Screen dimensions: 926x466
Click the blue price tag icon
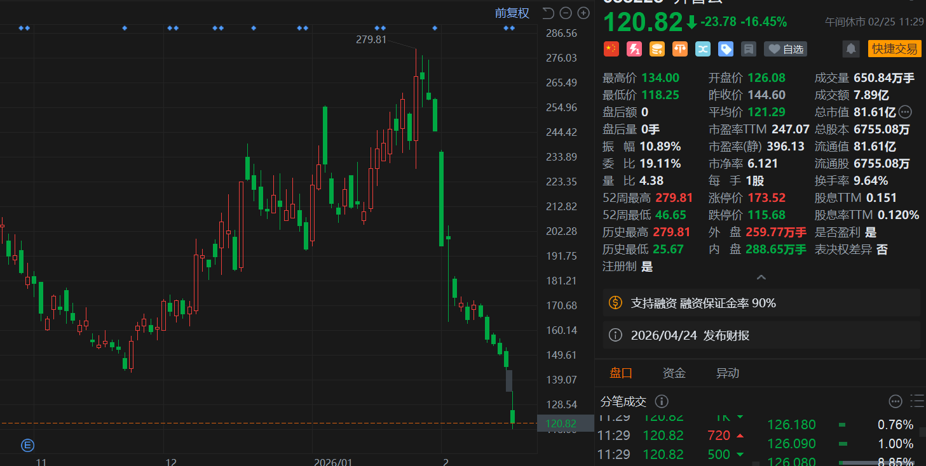[x=726, y=49]
